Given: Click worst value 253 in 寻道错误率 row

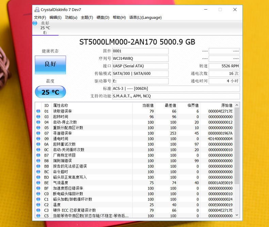Looking at the screenshot, I should point(173,133).
